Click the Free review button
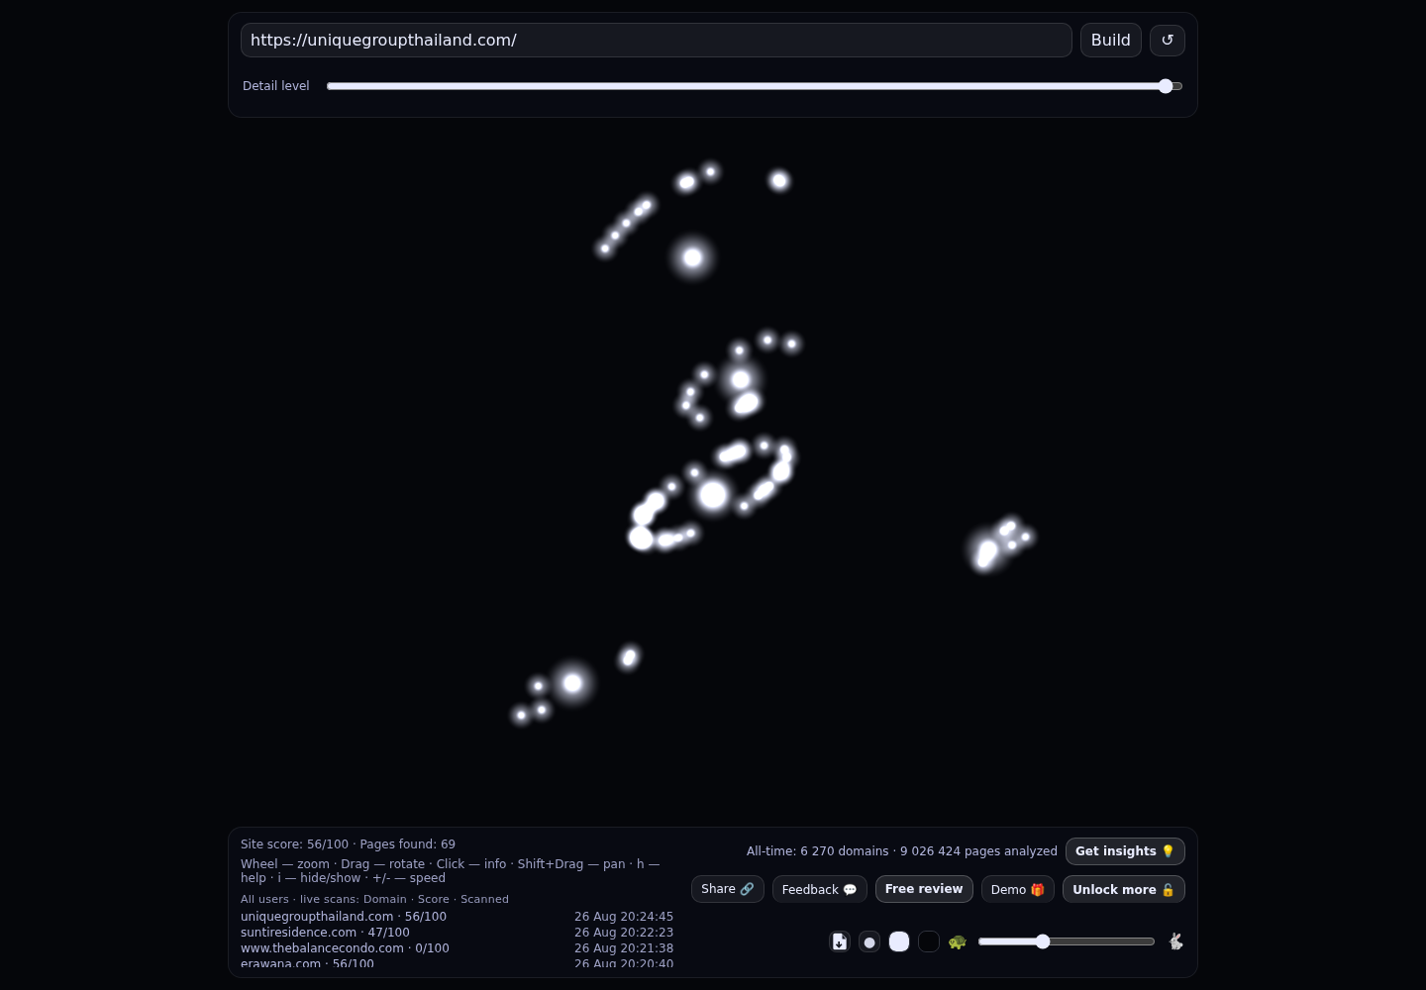The image size is (1426, 990). [924, 889]
